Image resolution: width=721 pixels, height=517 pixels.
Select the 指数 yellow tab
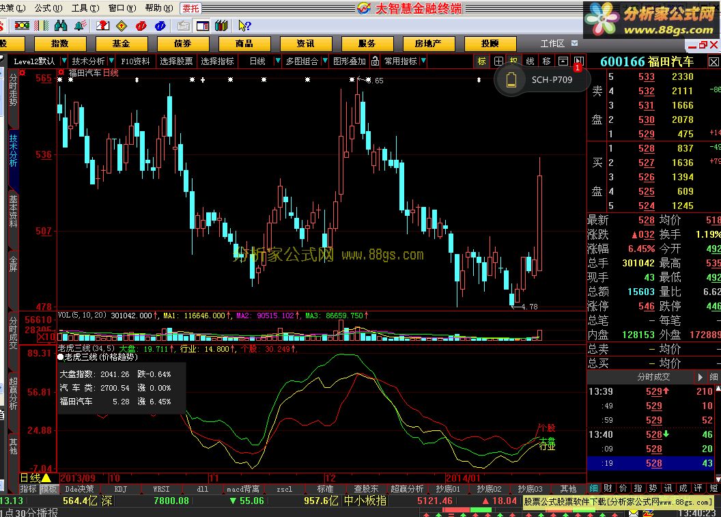60,44
